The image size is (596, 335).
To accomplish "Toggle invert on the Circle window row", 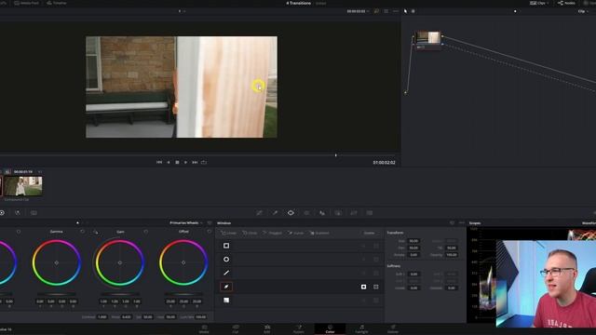I will (364, 260).
